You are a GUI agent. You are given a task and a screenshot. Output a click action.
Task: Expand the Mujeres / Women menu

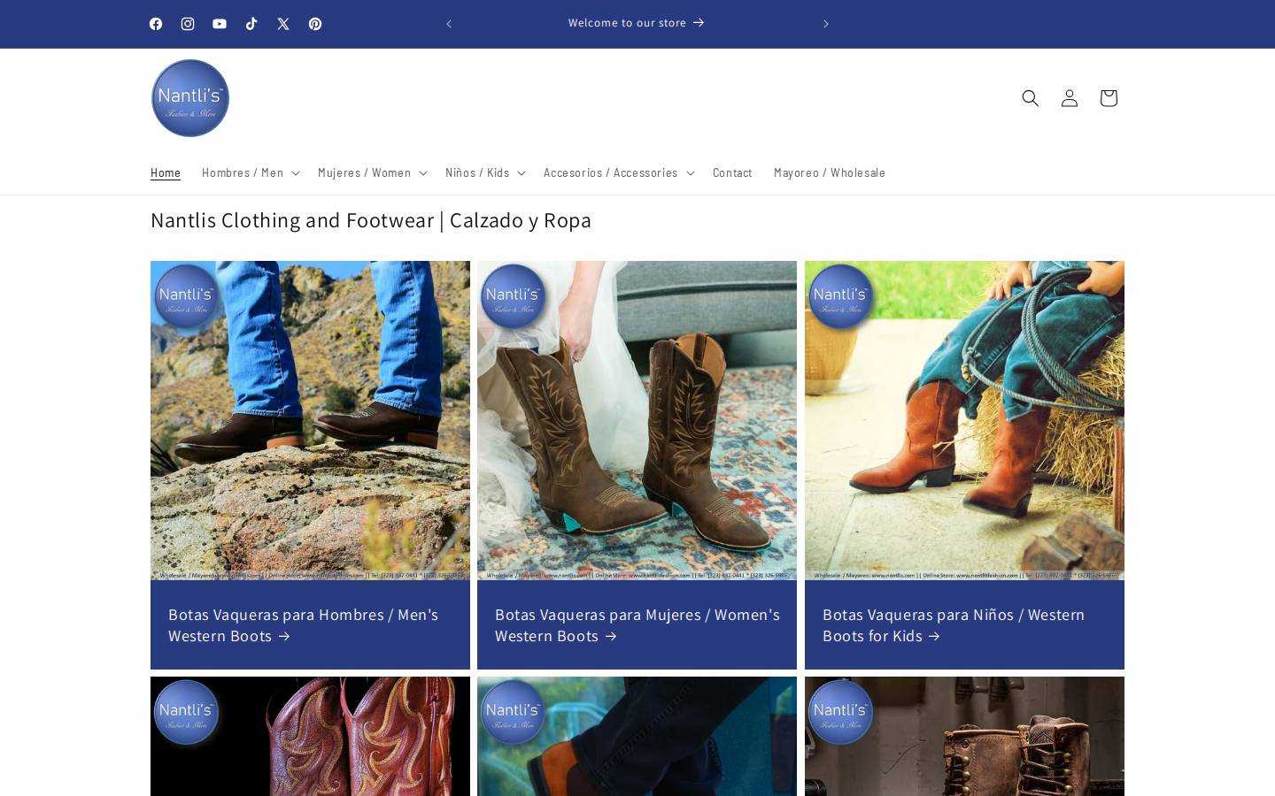373,172
